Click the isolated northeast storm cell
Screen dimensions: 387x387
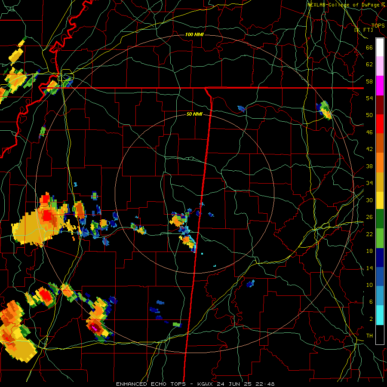click(x=324, y=110)
